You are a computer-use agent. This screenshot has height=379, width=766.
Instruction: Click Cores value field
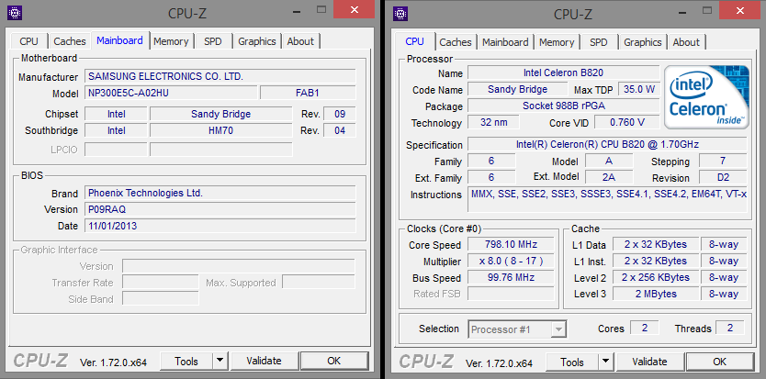coord(645,329)
